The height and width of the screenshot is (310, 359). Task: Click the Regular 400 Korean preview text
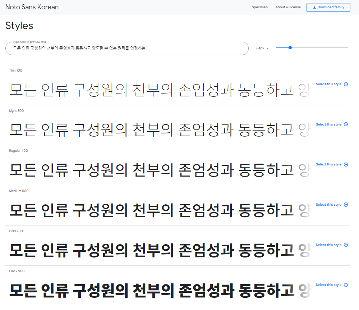pyautogui.click(x=160, y=170)
